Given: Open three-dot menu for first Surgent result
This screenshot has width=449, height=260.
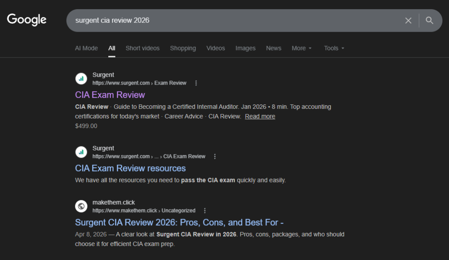Looking at the screenshot, I should point(196,83).
